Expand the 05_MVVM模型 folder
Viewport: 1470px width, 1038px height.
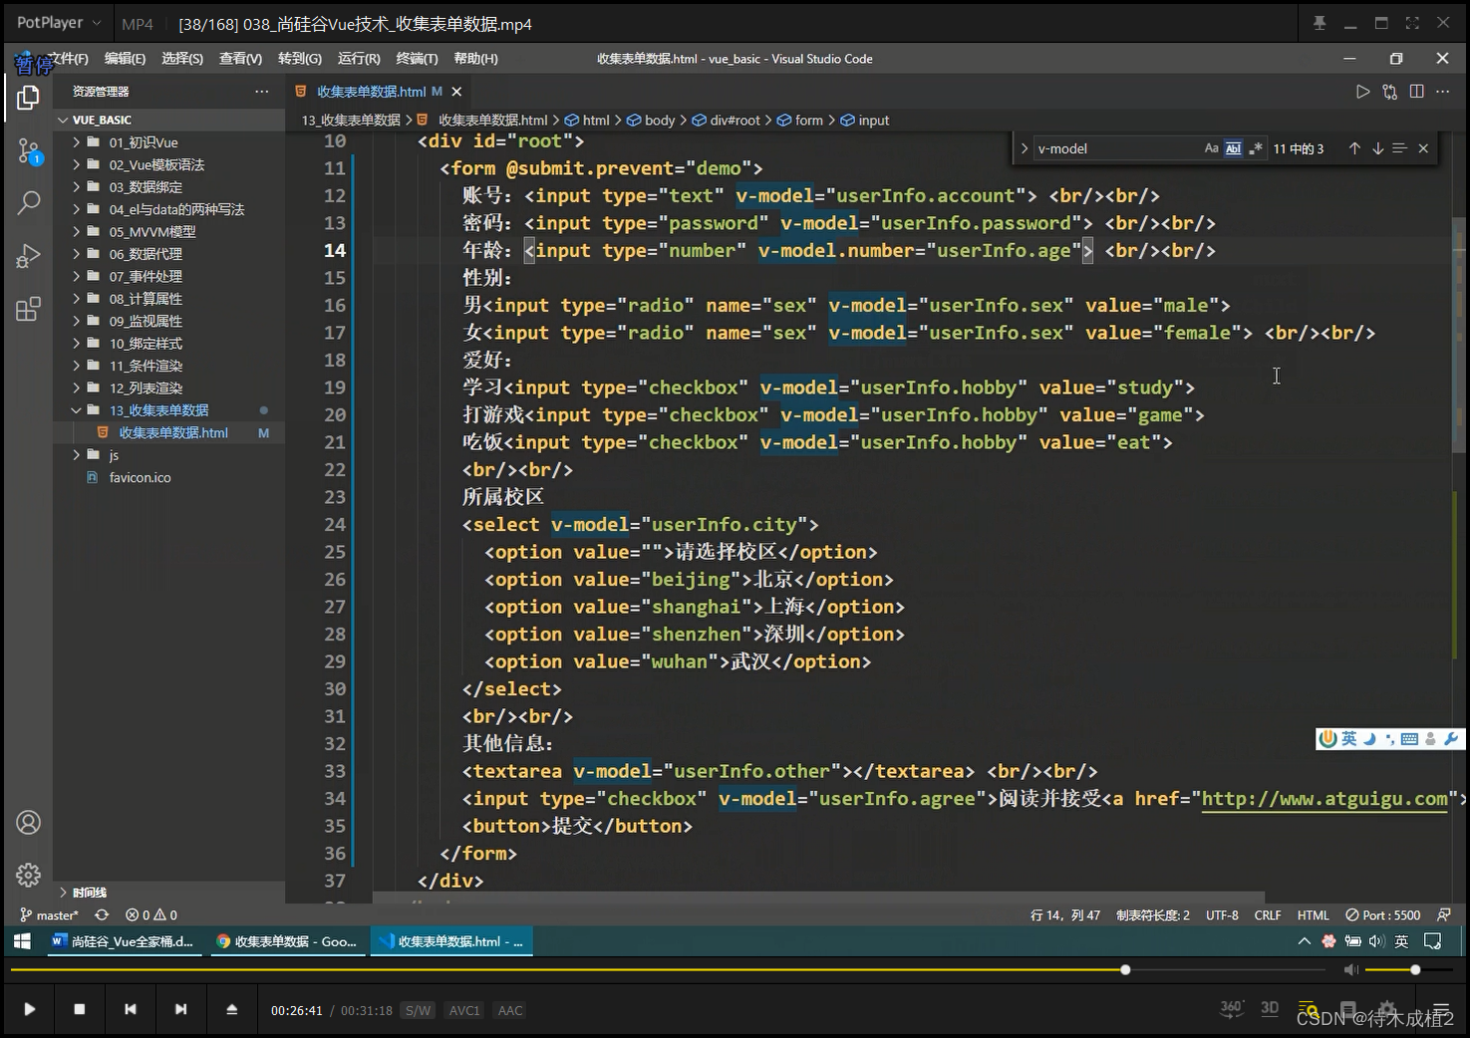coord(76,232)
